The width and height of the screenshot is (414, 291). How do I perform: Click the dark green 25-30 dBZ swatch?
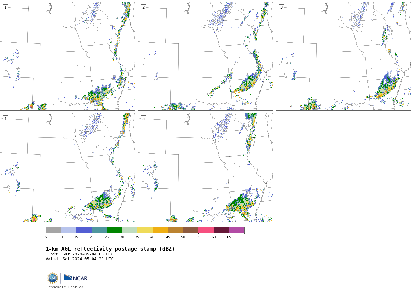point(114,230)
